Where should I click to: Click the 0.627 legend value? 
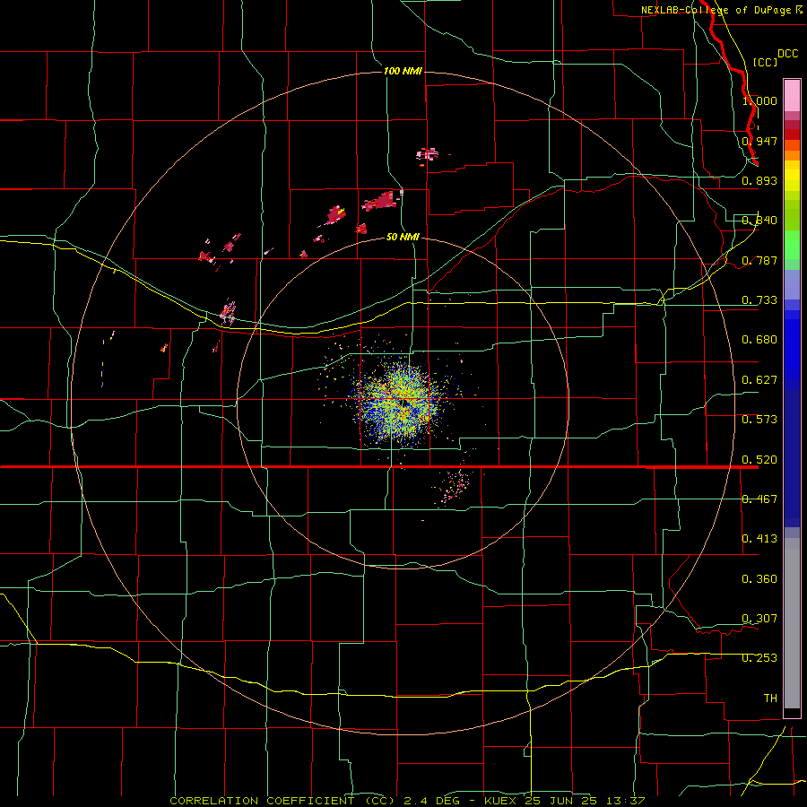point(759,380)
